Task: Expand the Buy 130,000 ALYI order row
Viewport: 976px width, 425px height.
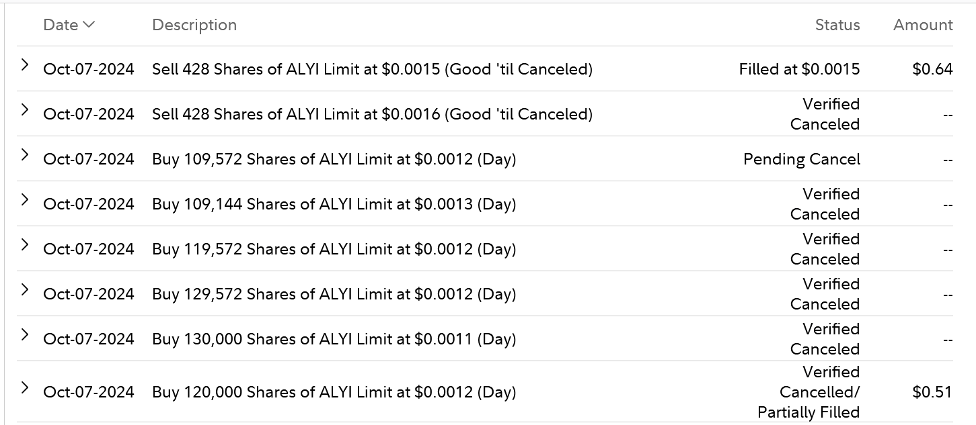Action: tap(25, 335)
